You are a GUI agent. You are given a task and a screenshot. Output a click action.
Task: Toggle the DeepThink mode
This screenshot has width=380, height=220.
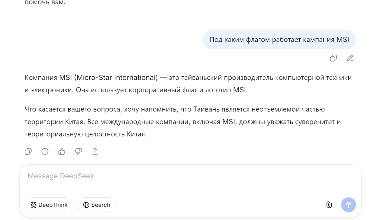click(x=49, y=205)
